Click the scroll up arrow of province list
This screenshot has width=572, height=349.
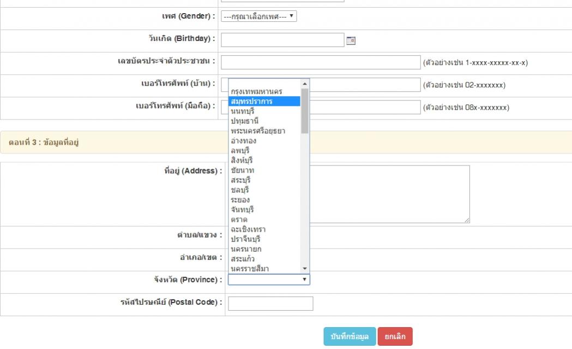pyautogui.click(x=305, y=83)
